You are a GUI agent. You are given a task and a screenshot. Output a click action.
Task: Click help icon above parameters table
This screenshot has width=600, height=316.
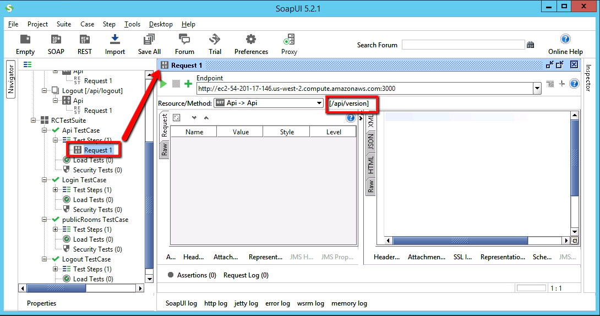point(351,118)
